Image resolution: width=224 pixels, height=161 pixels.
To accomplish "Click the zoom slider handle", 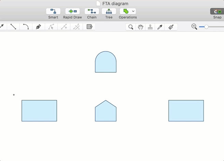I will [206, 27].
